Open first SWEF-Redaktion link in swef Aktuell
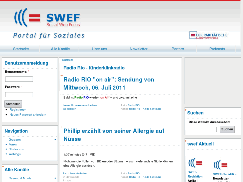The image size is (243, 182). coord(195,174)
